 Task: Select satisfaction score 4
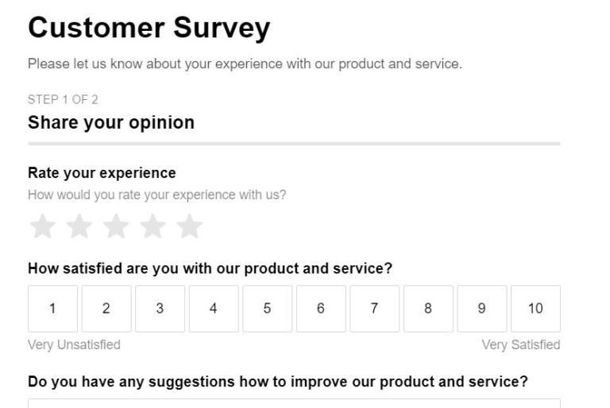(x=214, y=309)
